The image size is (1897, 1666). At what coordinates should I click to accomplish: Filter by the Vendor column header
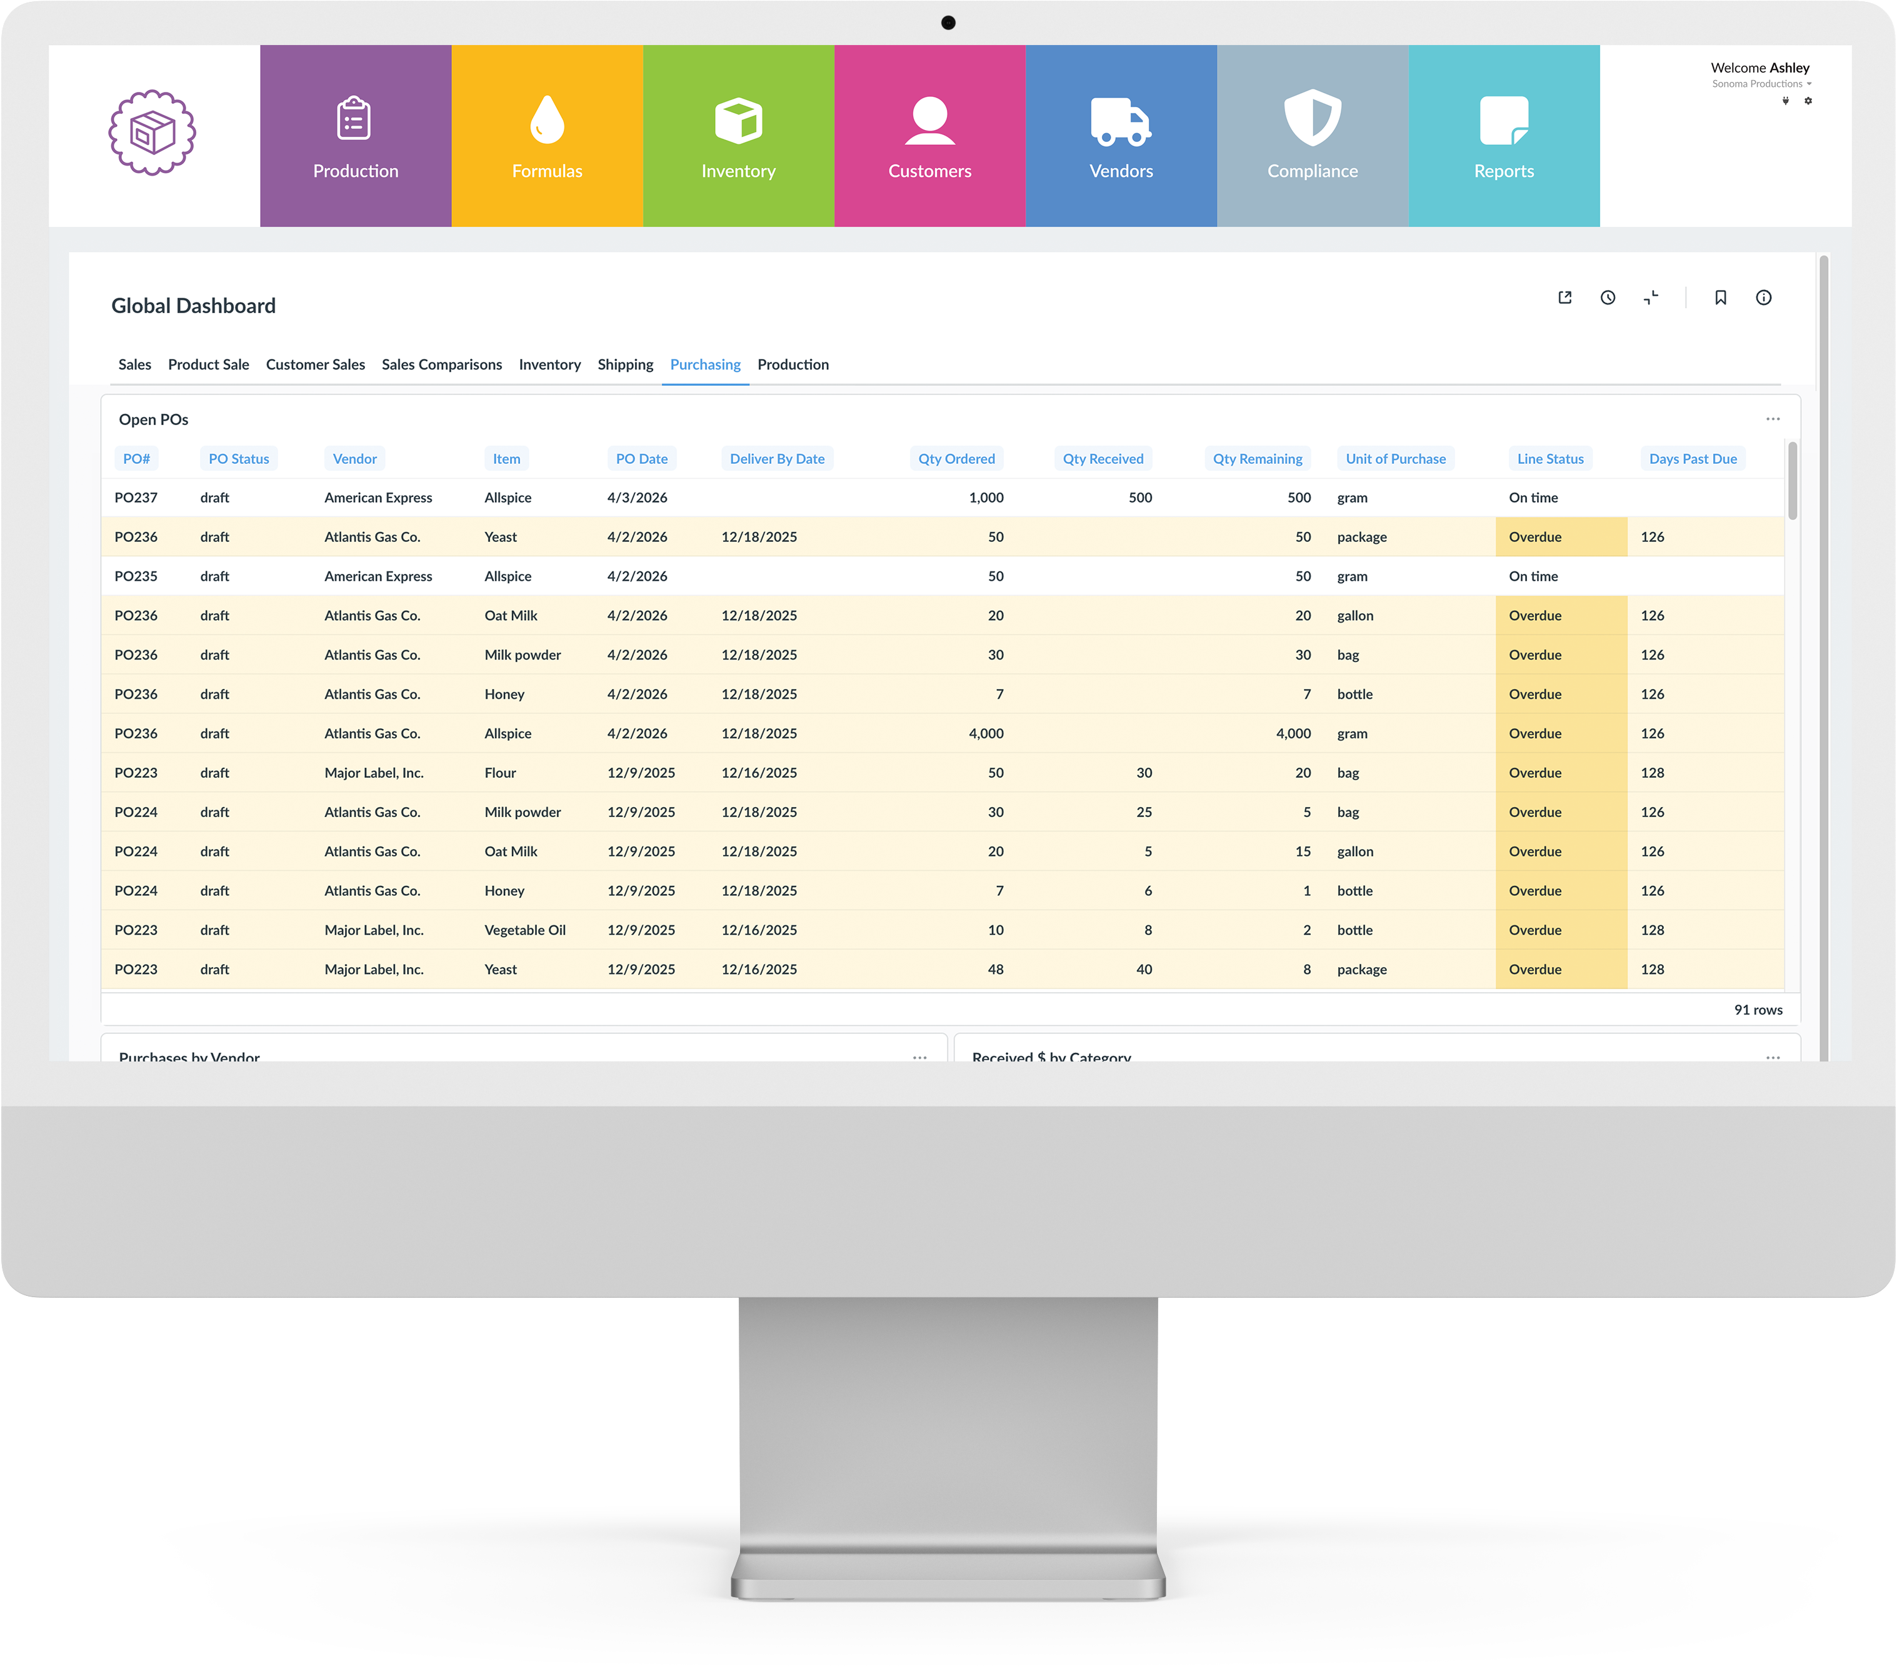click(354, 458)
